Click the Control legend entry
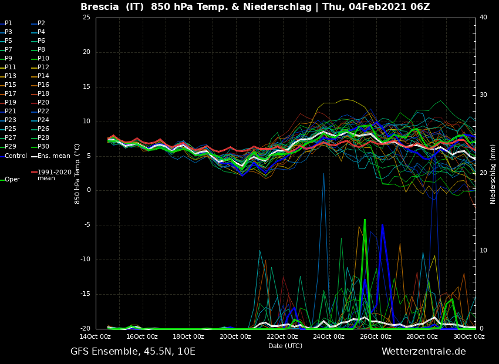Screen dimensions: 499x364 click(x=16, y=156)
